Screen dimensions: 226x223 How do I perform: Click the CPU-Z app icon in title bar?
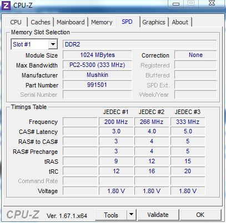[6, 6]
